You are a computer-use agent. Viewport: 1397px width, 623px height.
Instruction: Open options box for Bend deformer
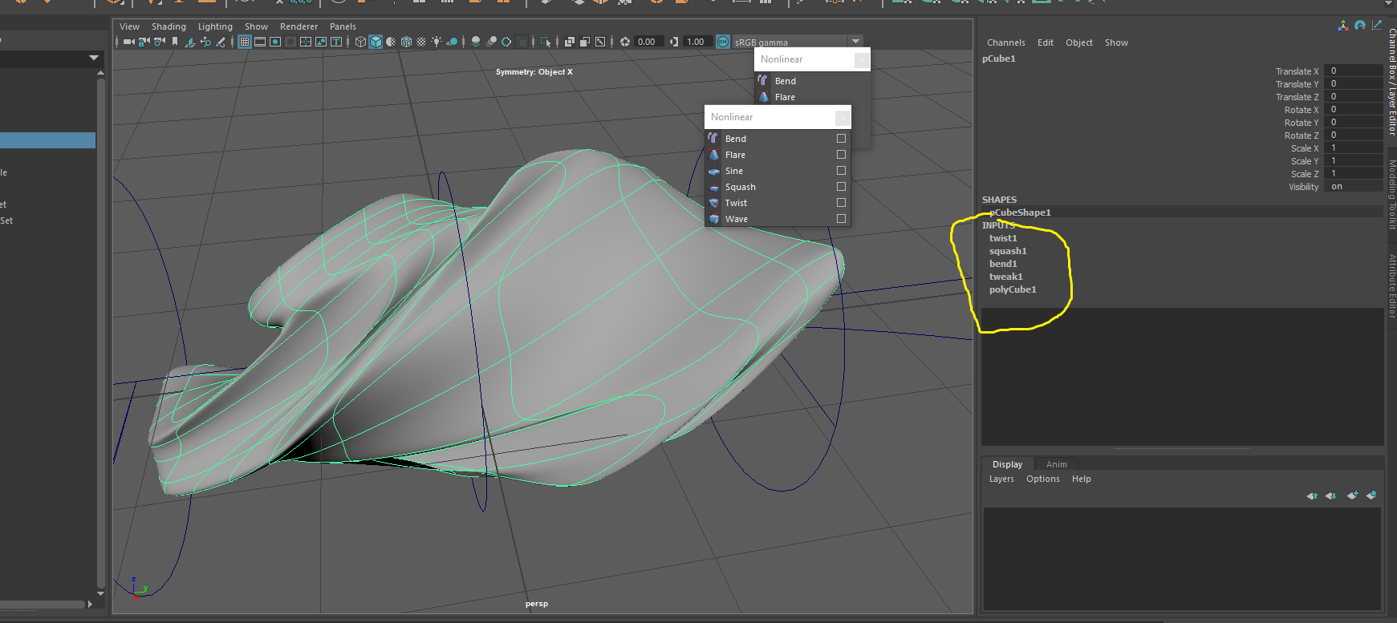pos(841,139)
